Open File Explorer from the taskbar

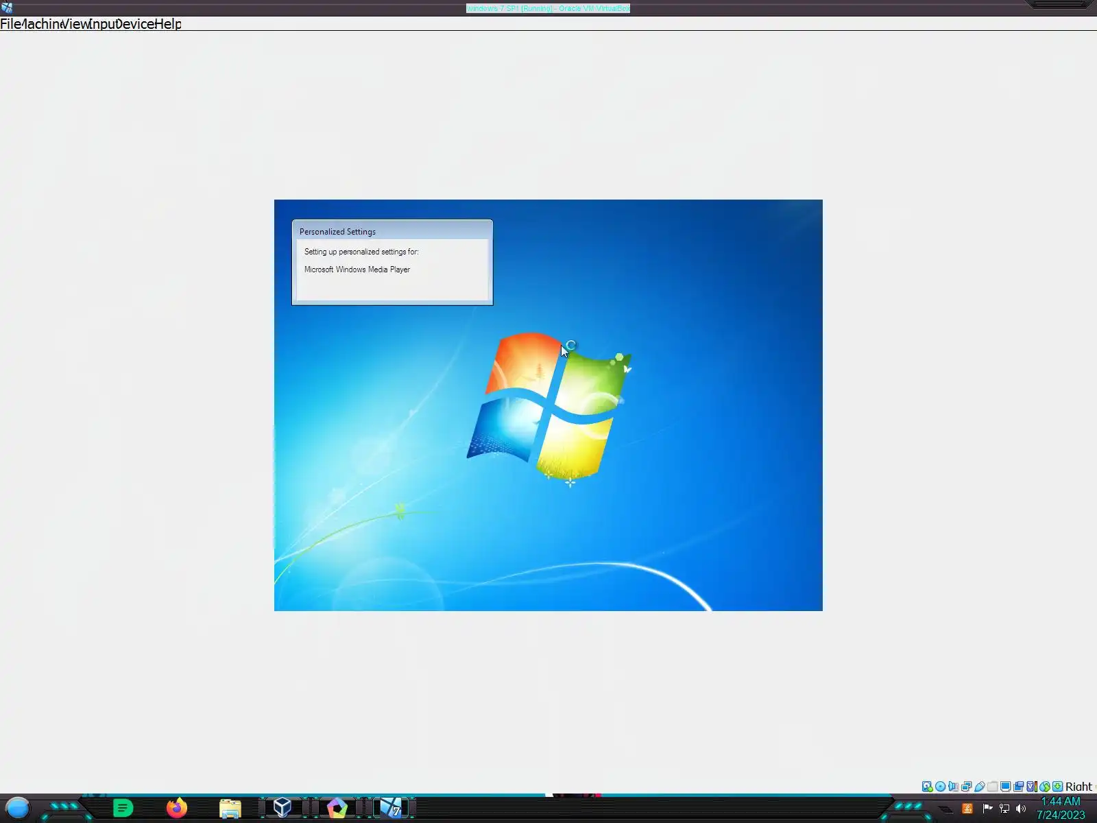(230, 809)
